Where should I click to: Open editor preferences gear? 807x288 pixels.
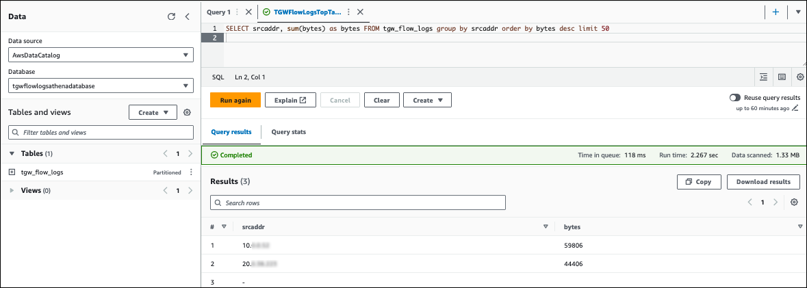click(800, 77)
